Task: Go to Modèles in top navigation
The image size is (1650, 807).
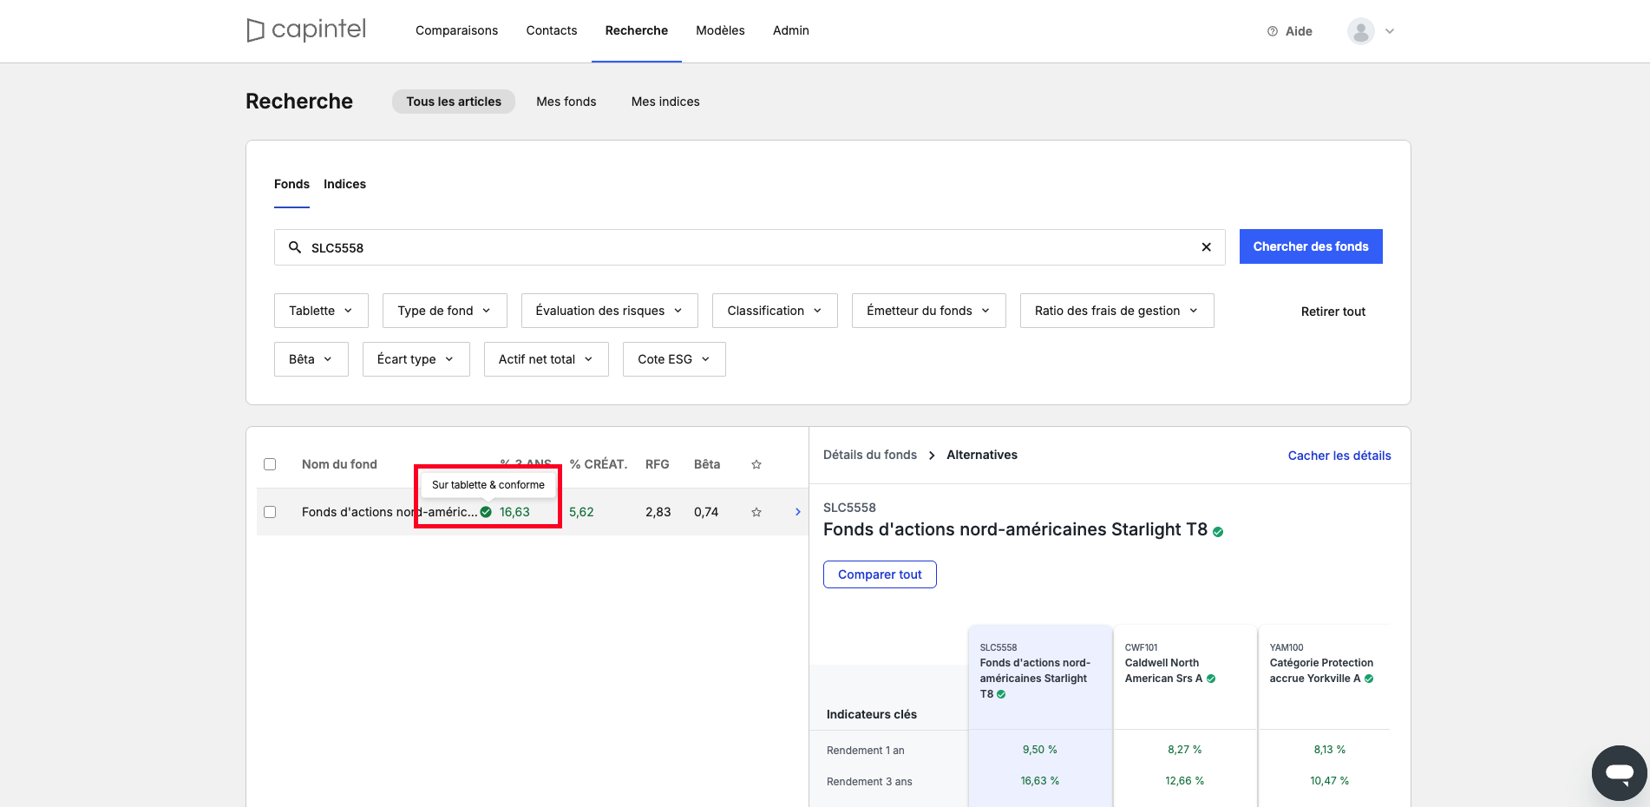Action: pyautogui.click(x=720, y=30)
